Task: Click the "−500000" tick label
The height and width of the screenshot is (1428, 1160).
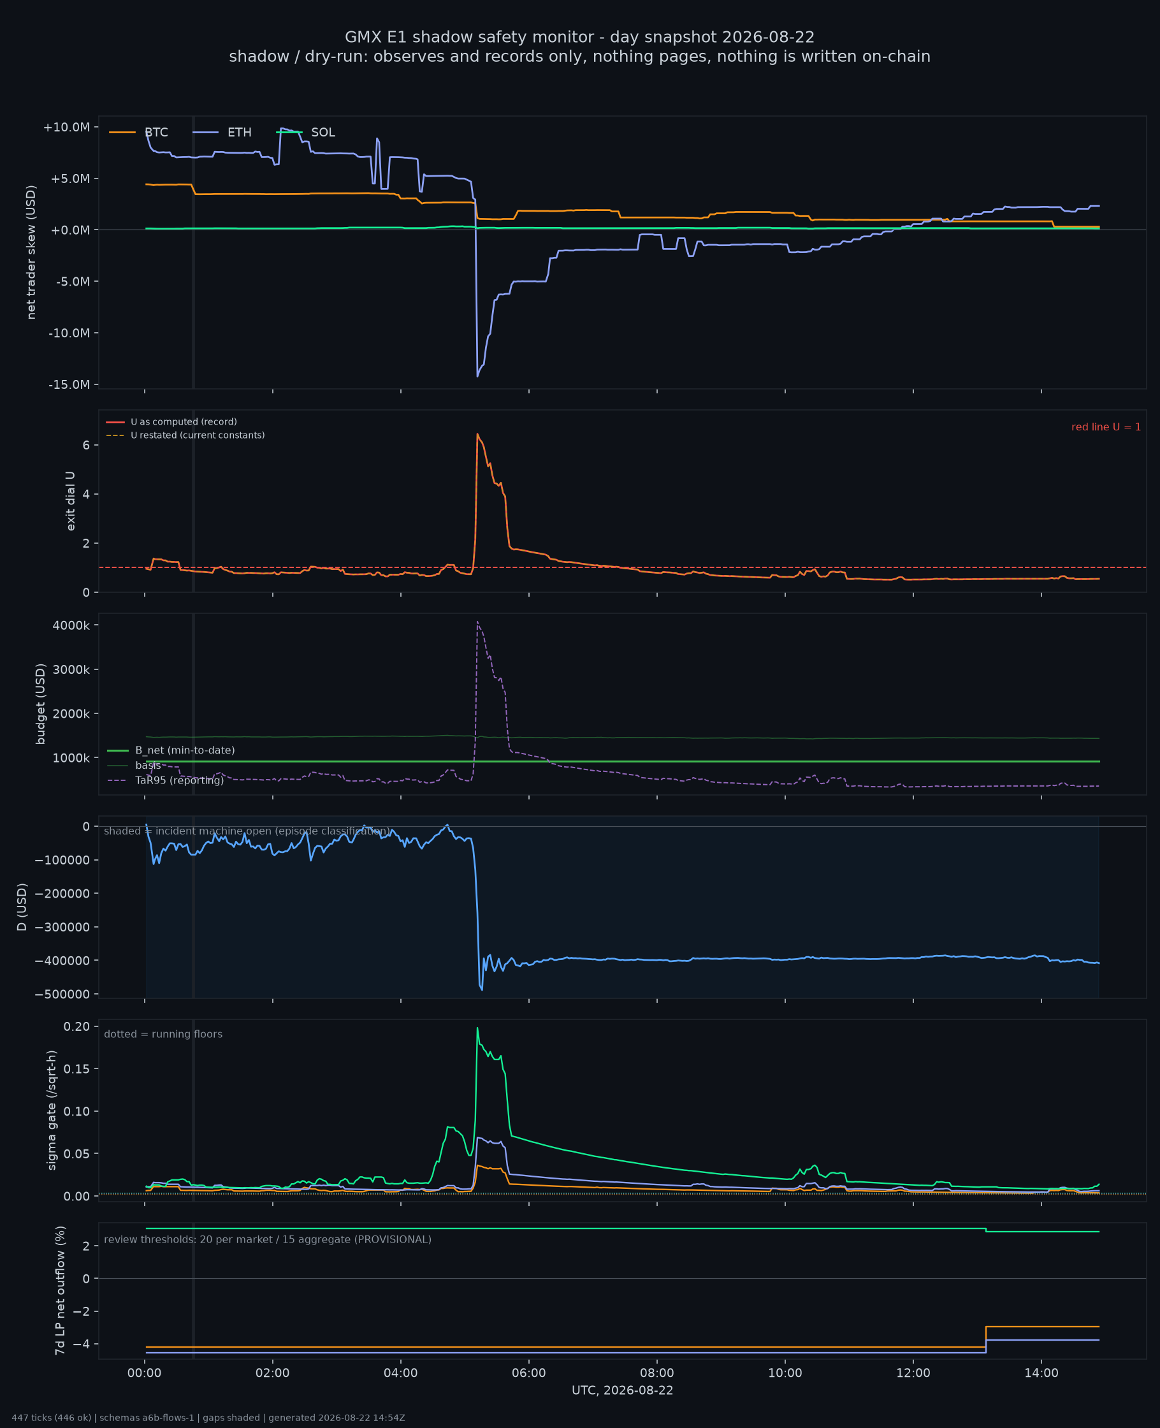Action: point(62,994)
